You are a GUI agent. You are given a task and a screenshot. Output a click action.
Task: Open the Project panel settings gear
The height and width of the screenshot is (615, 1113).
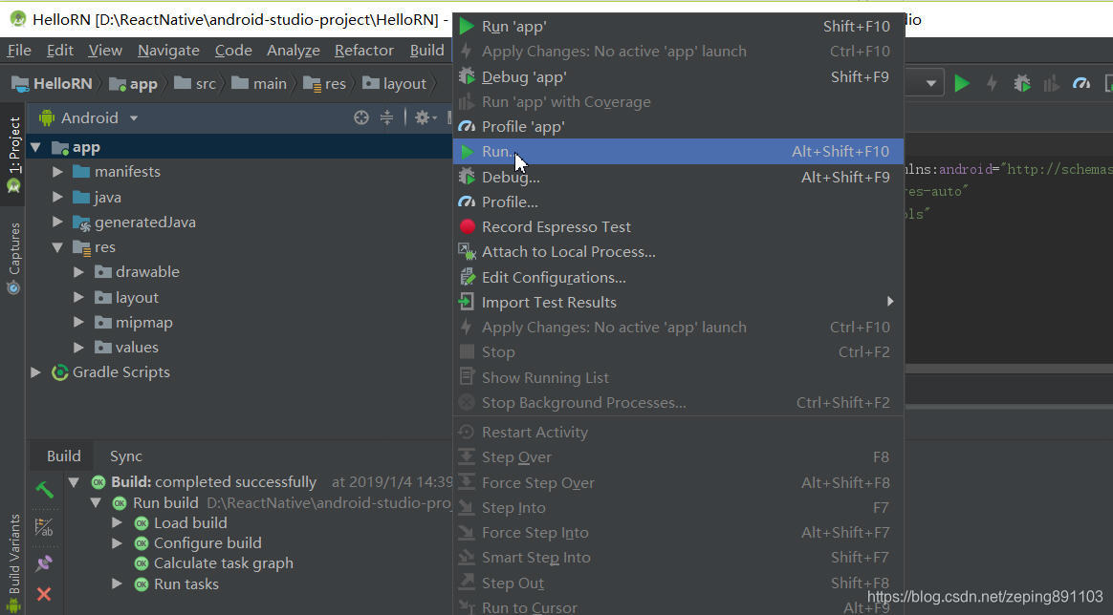click(426, 117)
